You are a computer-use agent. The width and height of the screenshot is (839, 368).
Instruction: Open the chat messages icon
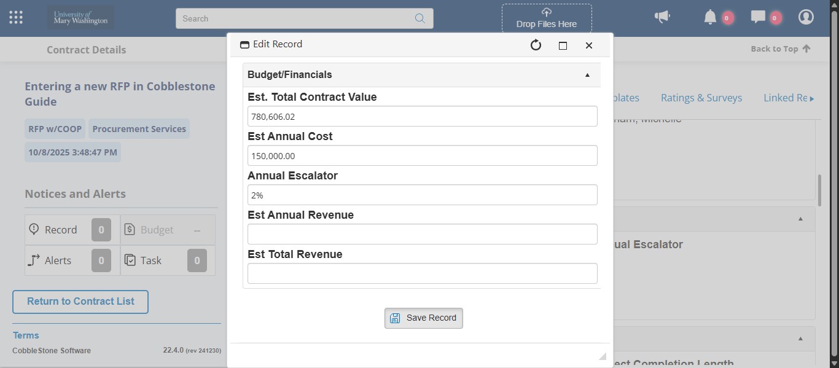point(758,17)
